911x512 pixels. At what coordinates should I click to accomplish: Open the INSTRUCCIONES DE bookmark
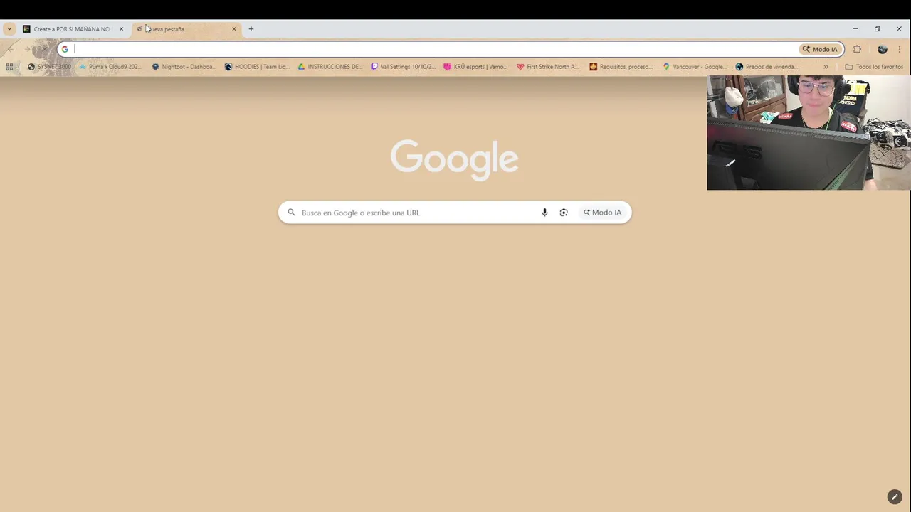pos(330,67)
